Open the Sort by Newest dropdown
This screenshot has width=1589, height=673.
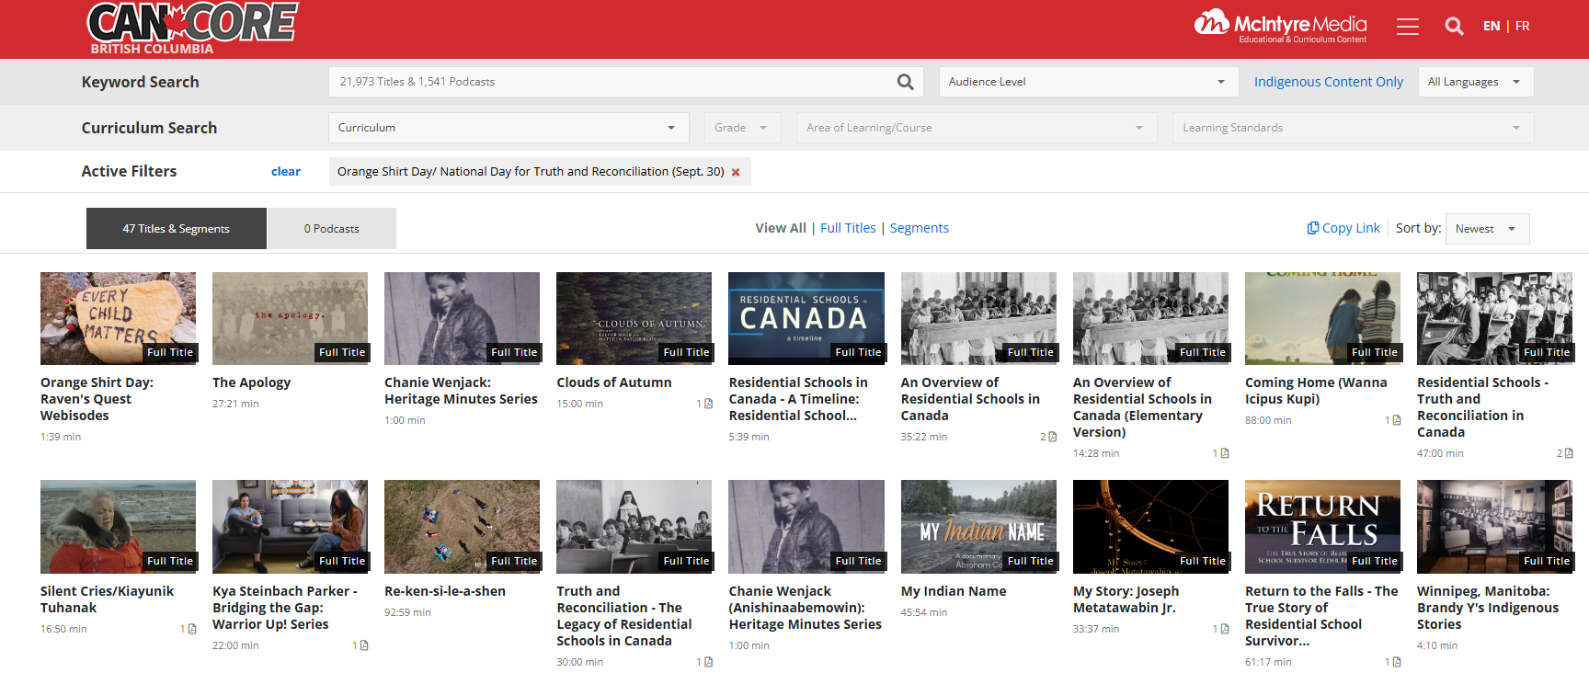[x=1486, y=229]
